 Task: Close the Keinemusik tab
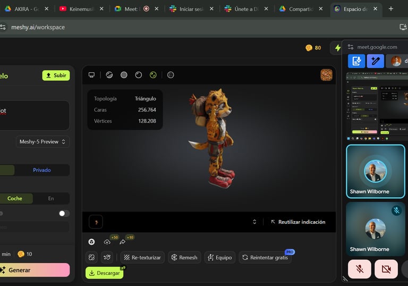tap(101, 9)
